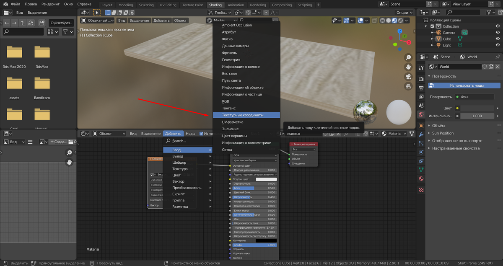This screenshot has height=266, width=503.
Task: Click the Blender logo menu icon
Action: tap(5, 4)
